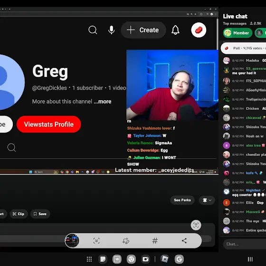The width and height of the screenshot is (266, 266).
Task: Click the Greg channel name heading
Action: click(x=50, y=71)
